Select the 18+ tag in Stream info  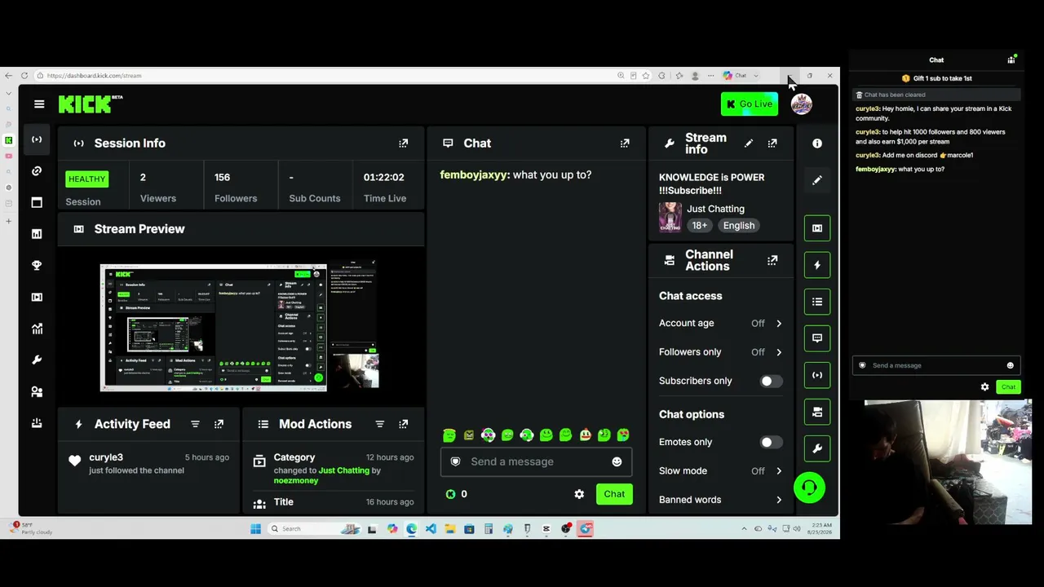699,226
